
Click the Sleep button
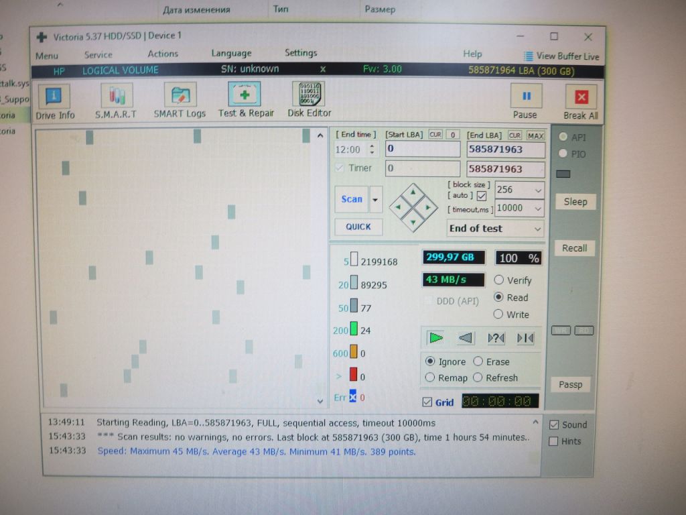(x=575, y=202)
